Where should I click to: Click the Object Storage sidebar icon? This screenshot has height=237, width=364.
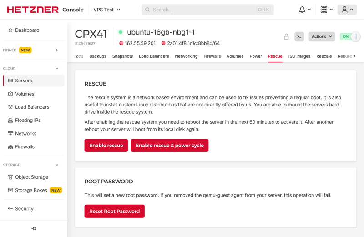[10, 177]
